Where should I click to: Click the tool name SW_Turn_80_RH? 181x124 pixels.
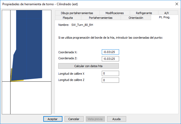coord(82,25)
